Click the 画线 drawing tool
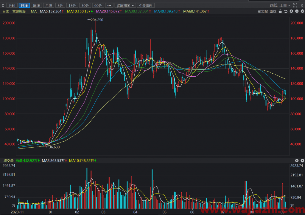The width and height of the screenshot is (305, 215). pos(274,5)
